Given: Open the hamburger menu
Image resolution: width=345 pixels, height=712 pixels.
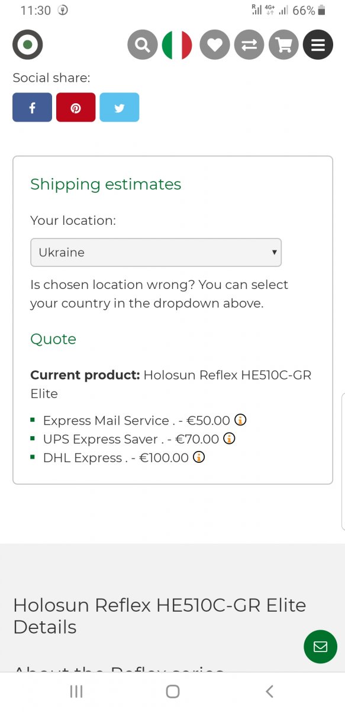Looking at the screenshot, I should pos(318,44).
